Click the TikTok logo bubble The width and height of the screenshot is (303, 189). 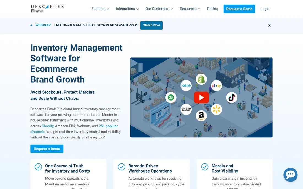click(232, 98)
